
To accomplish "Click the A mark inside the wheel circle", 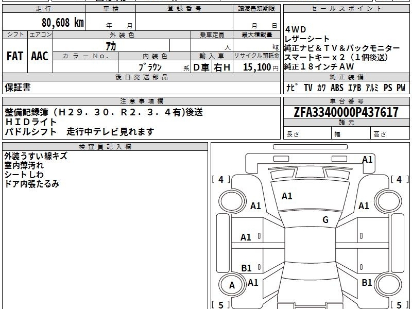I will tap(232, 285).
